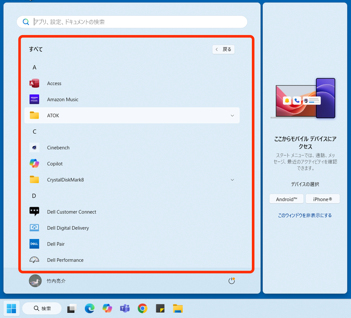The height and width of the screenshot is (318, 351).
Task: Open the Access app icon
Action: click(x=34, y=83)
